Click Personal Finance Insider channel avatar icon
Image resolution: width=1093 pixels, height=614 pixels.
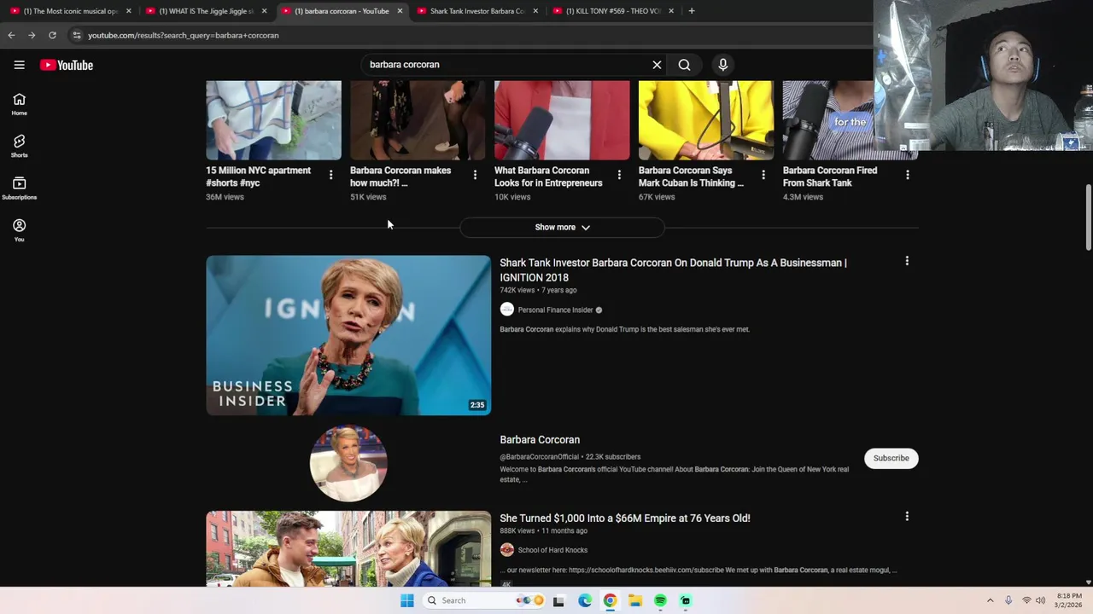click(x=507, y=310)
